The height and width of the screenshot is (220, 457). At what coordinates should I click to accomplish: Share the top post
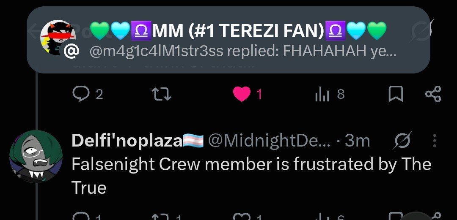click(433, 94)
